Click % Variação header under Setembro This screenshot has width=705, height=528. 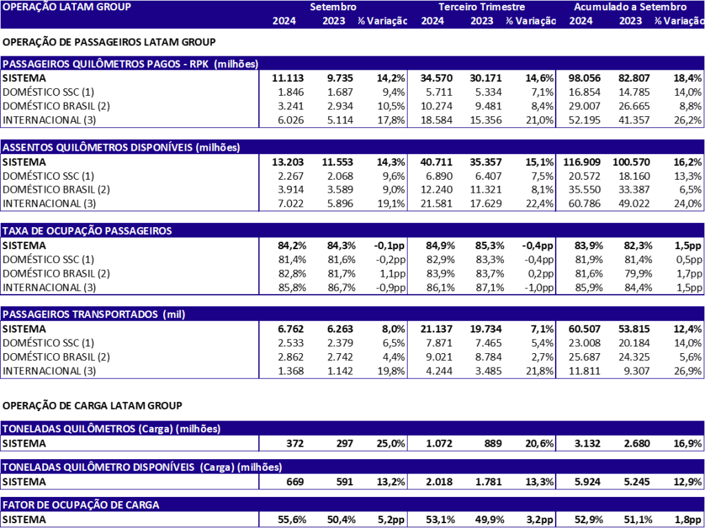point(382,21)
